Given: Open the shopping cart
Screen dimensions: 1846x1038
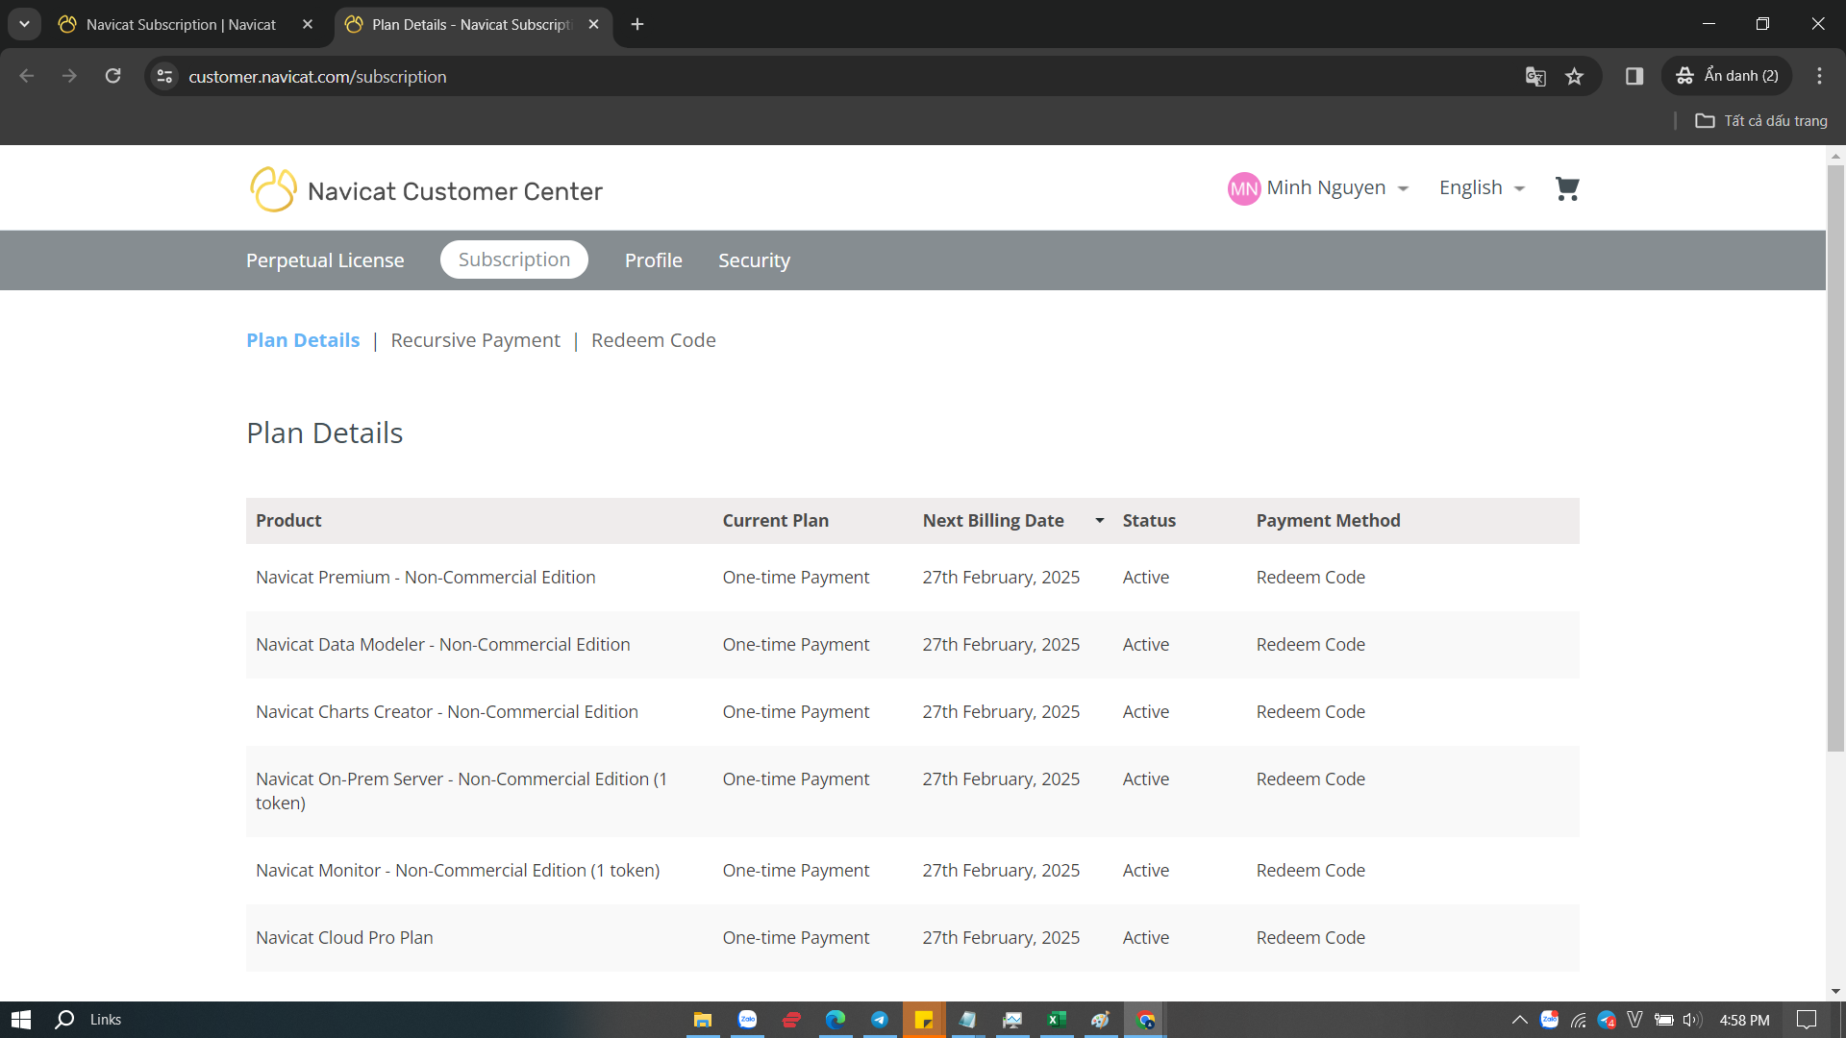Looking at the screenshot, I should (1567, 188).
